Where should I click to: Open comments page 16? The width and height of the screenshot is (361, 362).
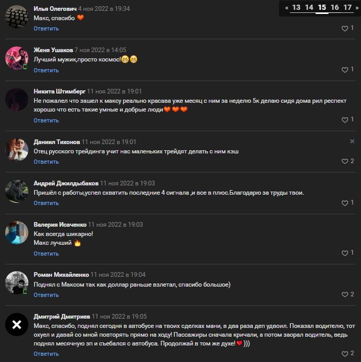[335, 8]
